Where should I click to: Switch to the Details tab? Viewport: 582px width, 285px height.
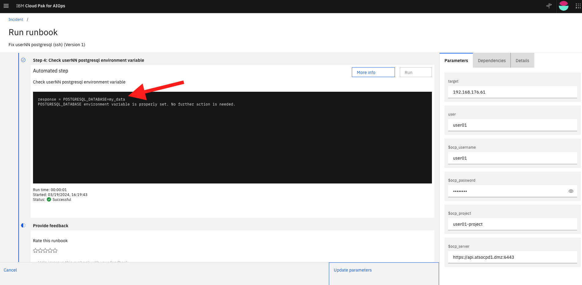tap(522, 61)
